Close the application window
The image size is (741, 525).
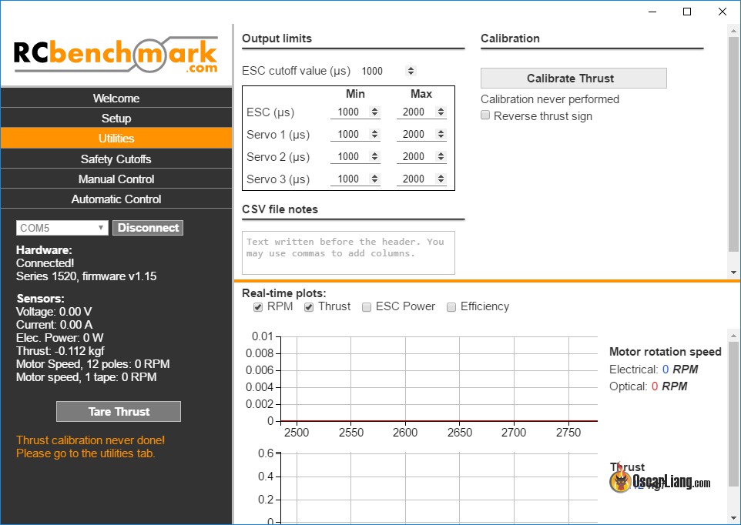pos(723,12)
